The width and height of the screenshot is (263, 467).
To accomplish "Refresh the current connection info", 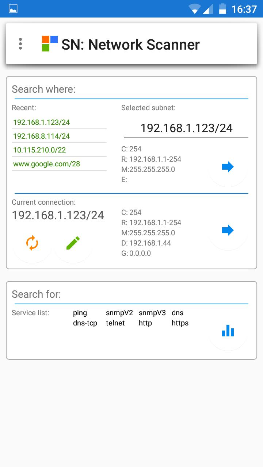I will [32, 243].
